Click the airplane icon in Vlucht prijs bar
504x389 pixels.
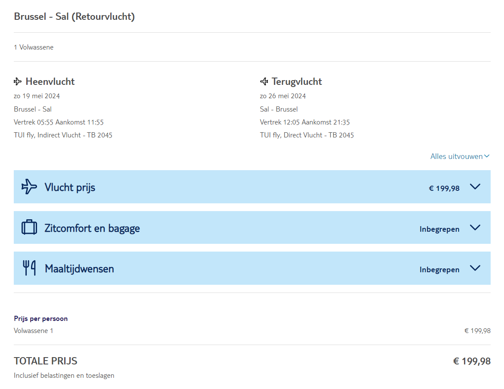pyautogui.click(x=29, y=187)
